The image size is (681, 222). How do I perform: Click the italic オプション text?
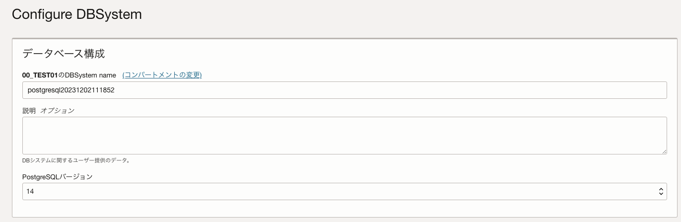pos(57,111)
